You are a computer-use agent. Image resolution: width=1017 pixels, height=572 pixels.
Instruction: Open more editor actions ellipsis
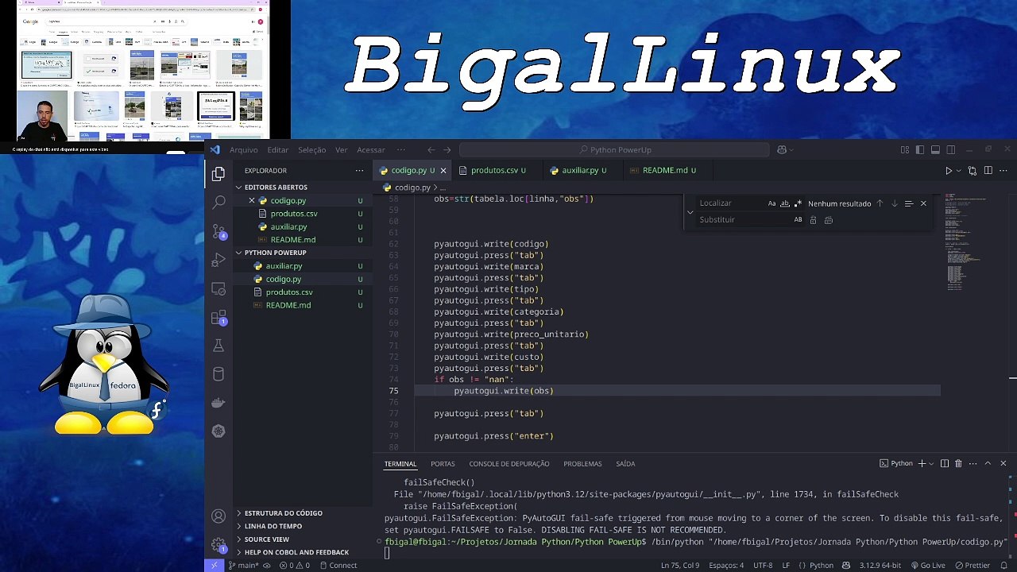click(x=1004, y=171)
